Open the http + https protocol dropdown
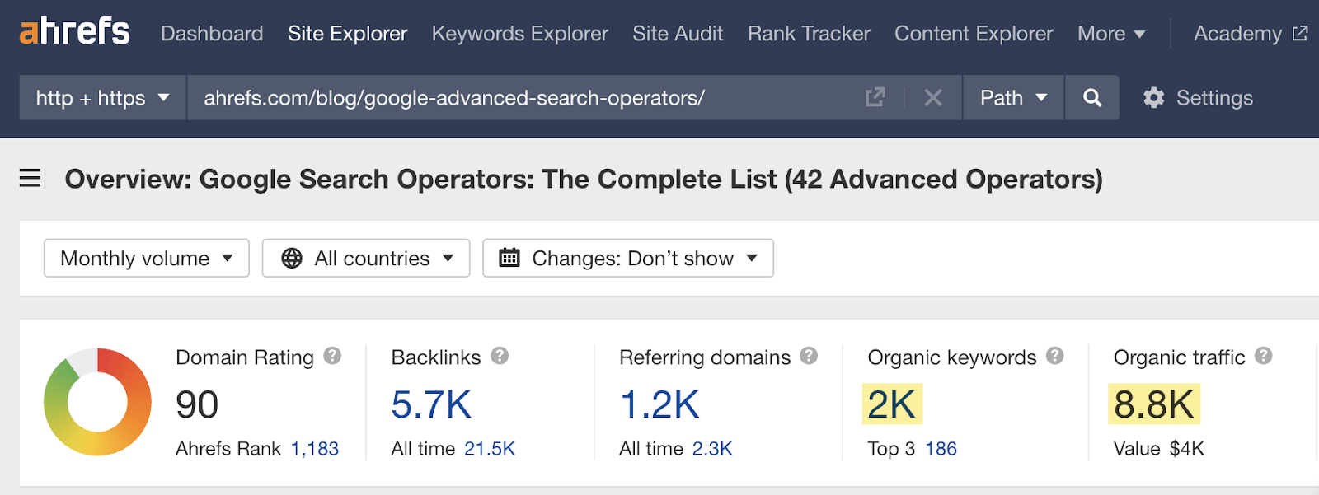 pos(103,98)
